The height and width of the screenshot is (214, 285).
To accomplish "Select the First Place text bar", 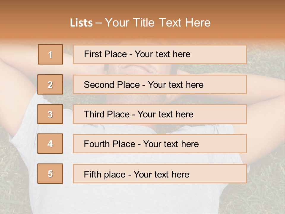I will [x=160, y=54].
